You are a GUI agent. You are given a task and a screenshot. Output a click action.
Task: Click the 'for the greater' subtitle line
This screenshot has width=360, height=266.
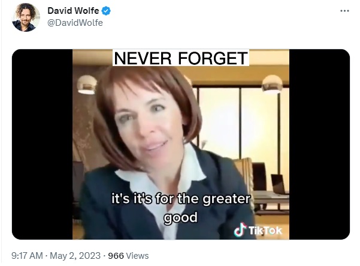point(203,199)
